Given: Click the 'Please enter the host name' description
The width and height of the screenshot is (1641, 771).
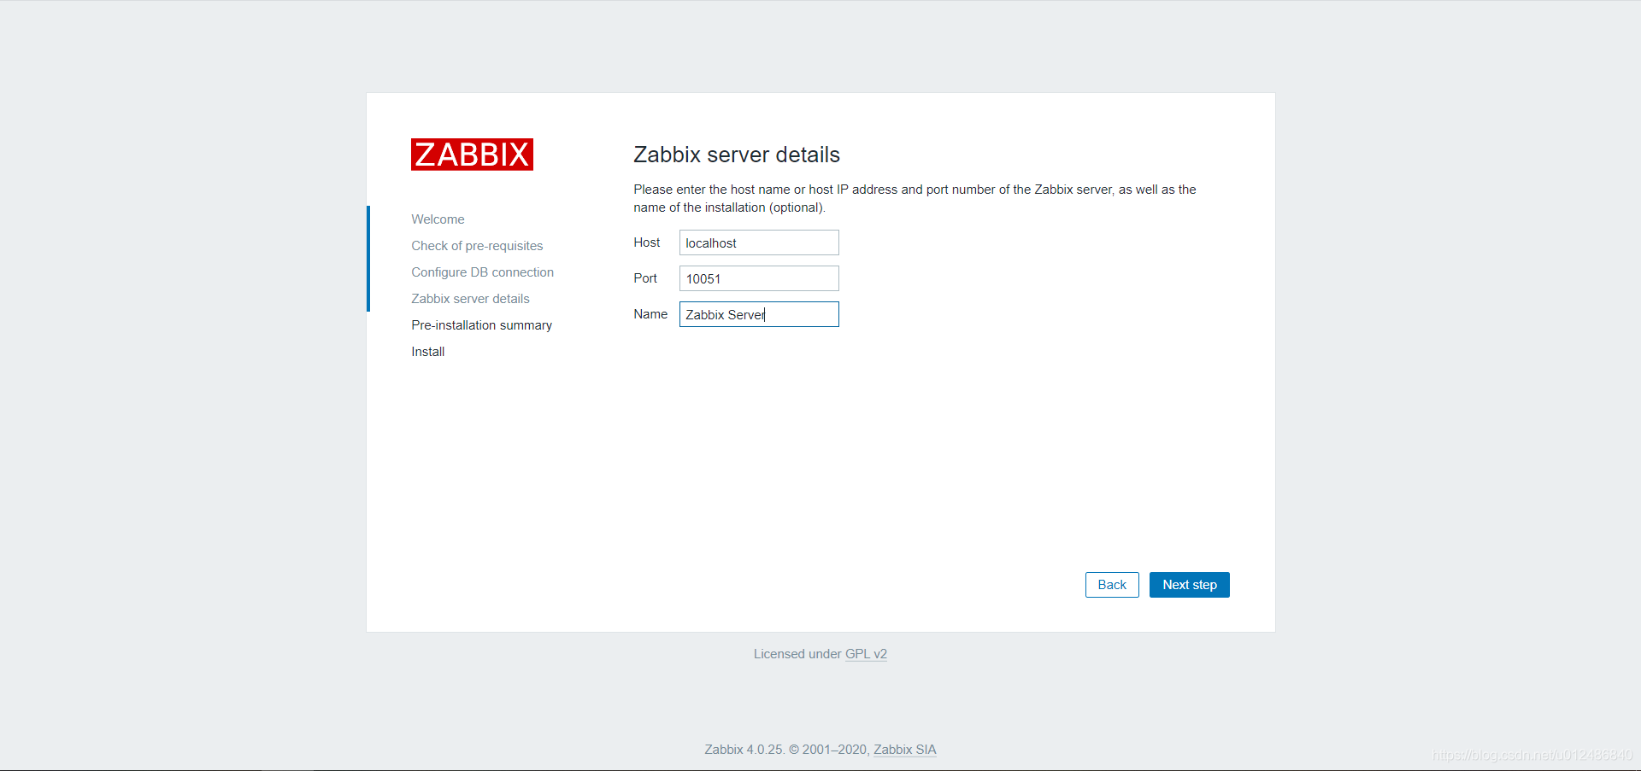Looking at the screenshot, I should pos(915,198).
